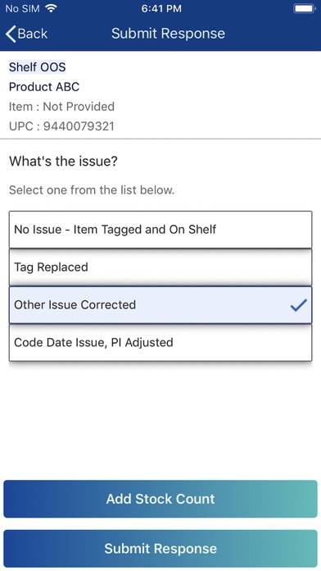Tap the Submit Response button
The image size is (321, 571).
point(160,548)
